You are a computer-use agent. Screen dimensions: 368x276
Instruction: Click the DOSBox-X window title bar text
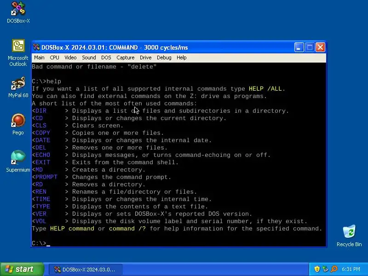pyautogui.click(x=115, y=47)
